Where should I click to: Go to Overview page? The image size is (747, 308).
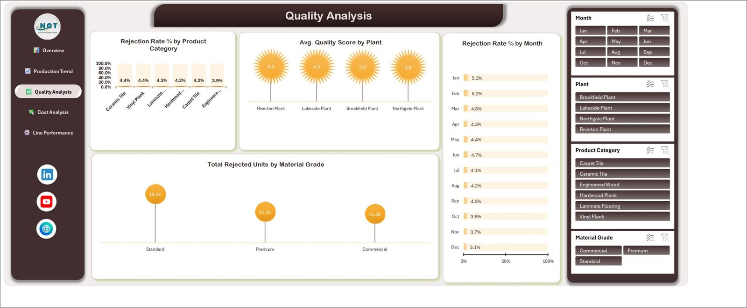(x=53, y=50)
